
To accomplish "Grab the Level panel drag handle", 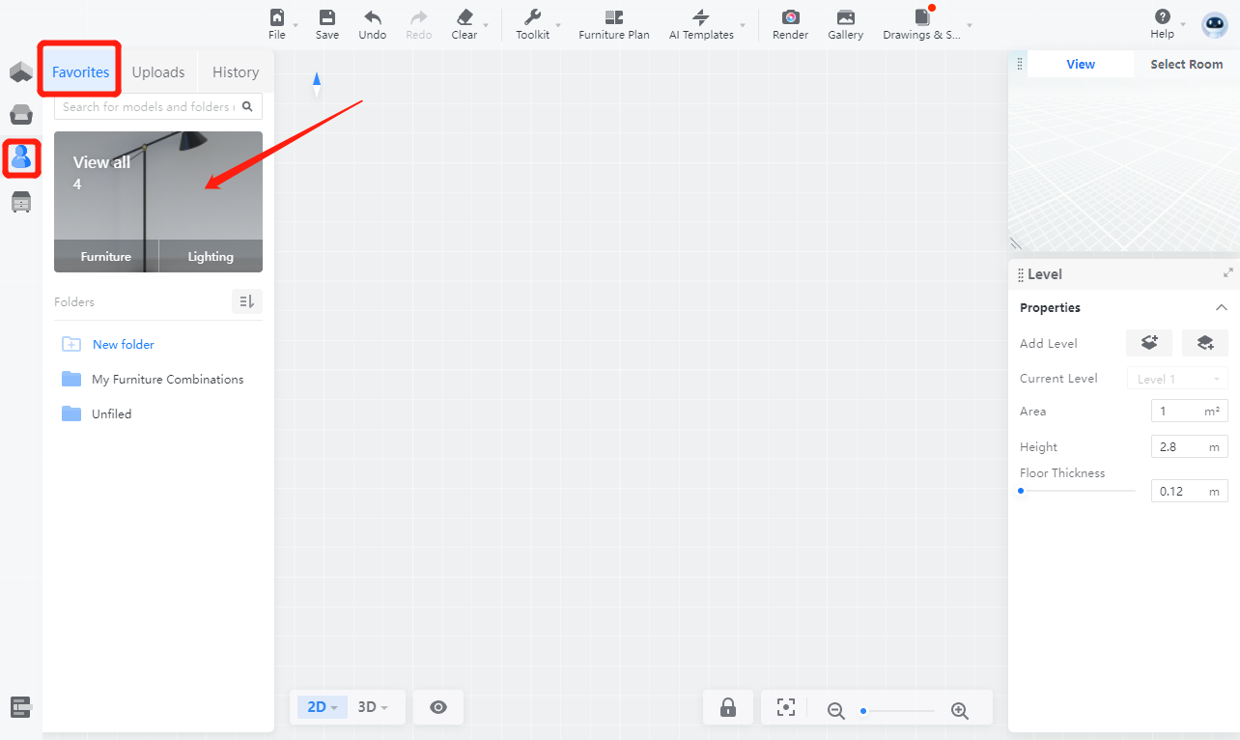I will (1021, 275).
